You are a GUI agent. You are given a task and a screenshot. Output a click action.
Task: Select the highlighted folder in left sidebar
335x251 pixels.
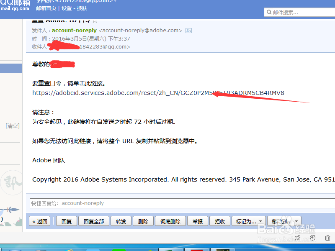coord(11,68)
